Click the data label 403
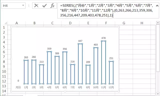 96,45
